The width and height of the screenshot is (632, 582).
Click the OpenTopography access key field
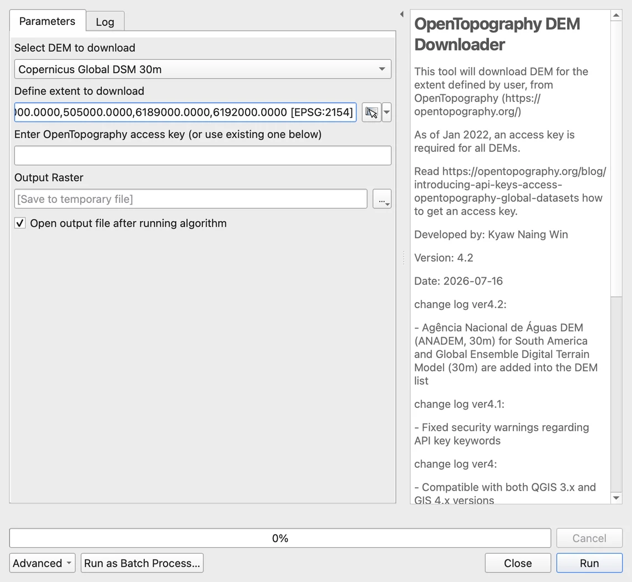coord(203,156)
